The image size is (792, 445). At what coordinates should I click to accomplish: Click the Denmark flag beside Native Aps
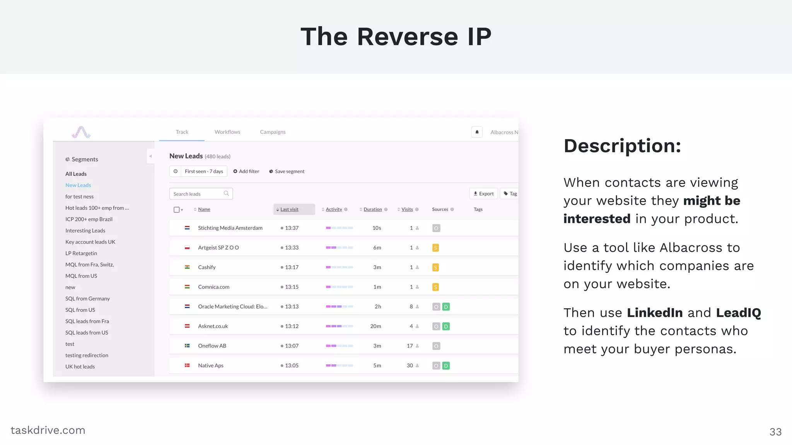click(187, 365)
